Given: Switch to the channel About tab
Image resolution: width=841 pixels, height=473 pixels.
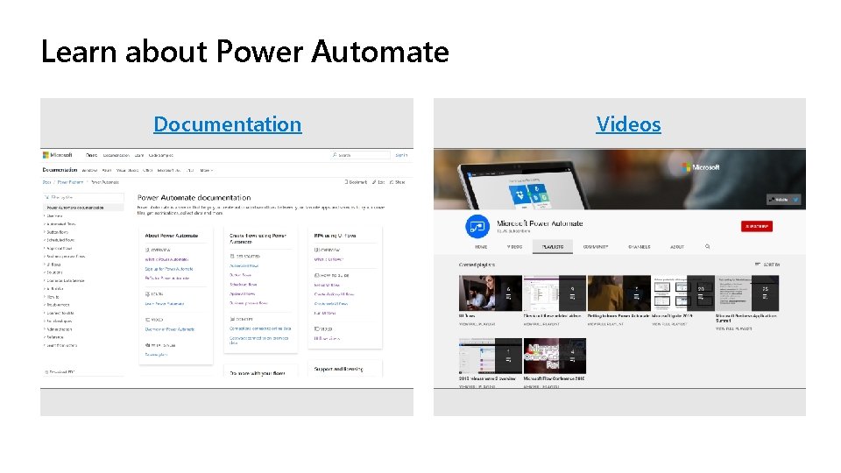Looking at the screenshot, I should tap(677, 247).
